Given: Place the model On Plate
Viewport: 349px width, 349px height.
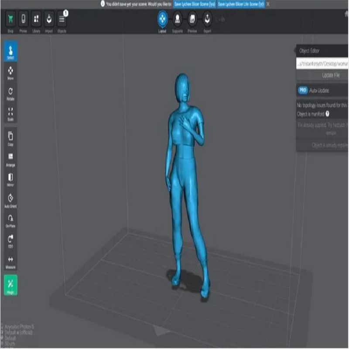Looking at the screenshot, I should (10, 220).
